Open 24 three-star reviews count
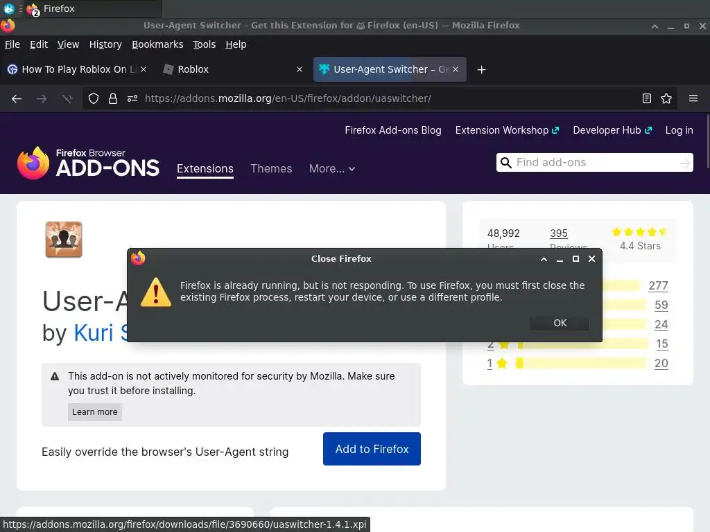Viewport: 710px width, 532px height. click(661, 325)
